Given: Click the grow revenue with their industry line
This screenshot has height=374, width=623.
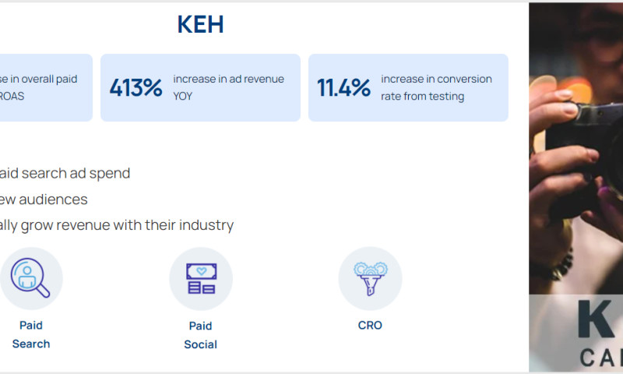Looking at the screenshot, I should tap(117, 225).
